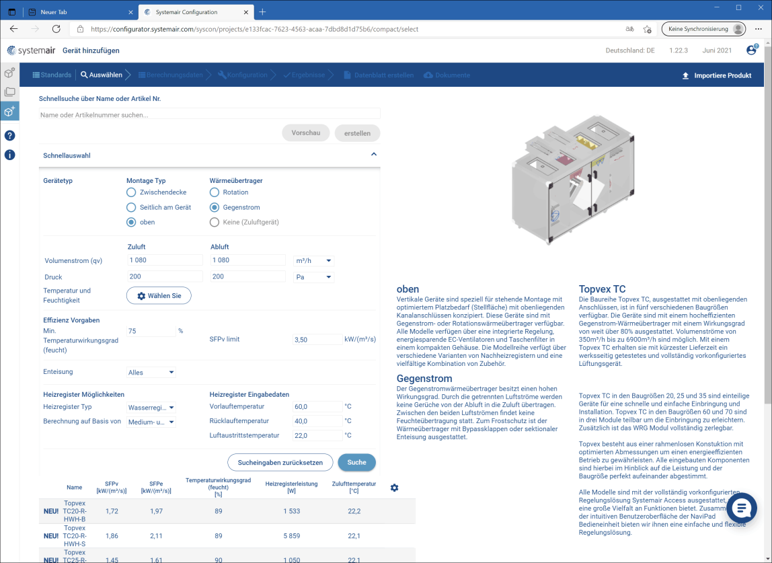This screenshot has width=772, height=563.
Task: Open the projects folder icon in sidebar
Action: pyautogui.click(x=9, y=92)
